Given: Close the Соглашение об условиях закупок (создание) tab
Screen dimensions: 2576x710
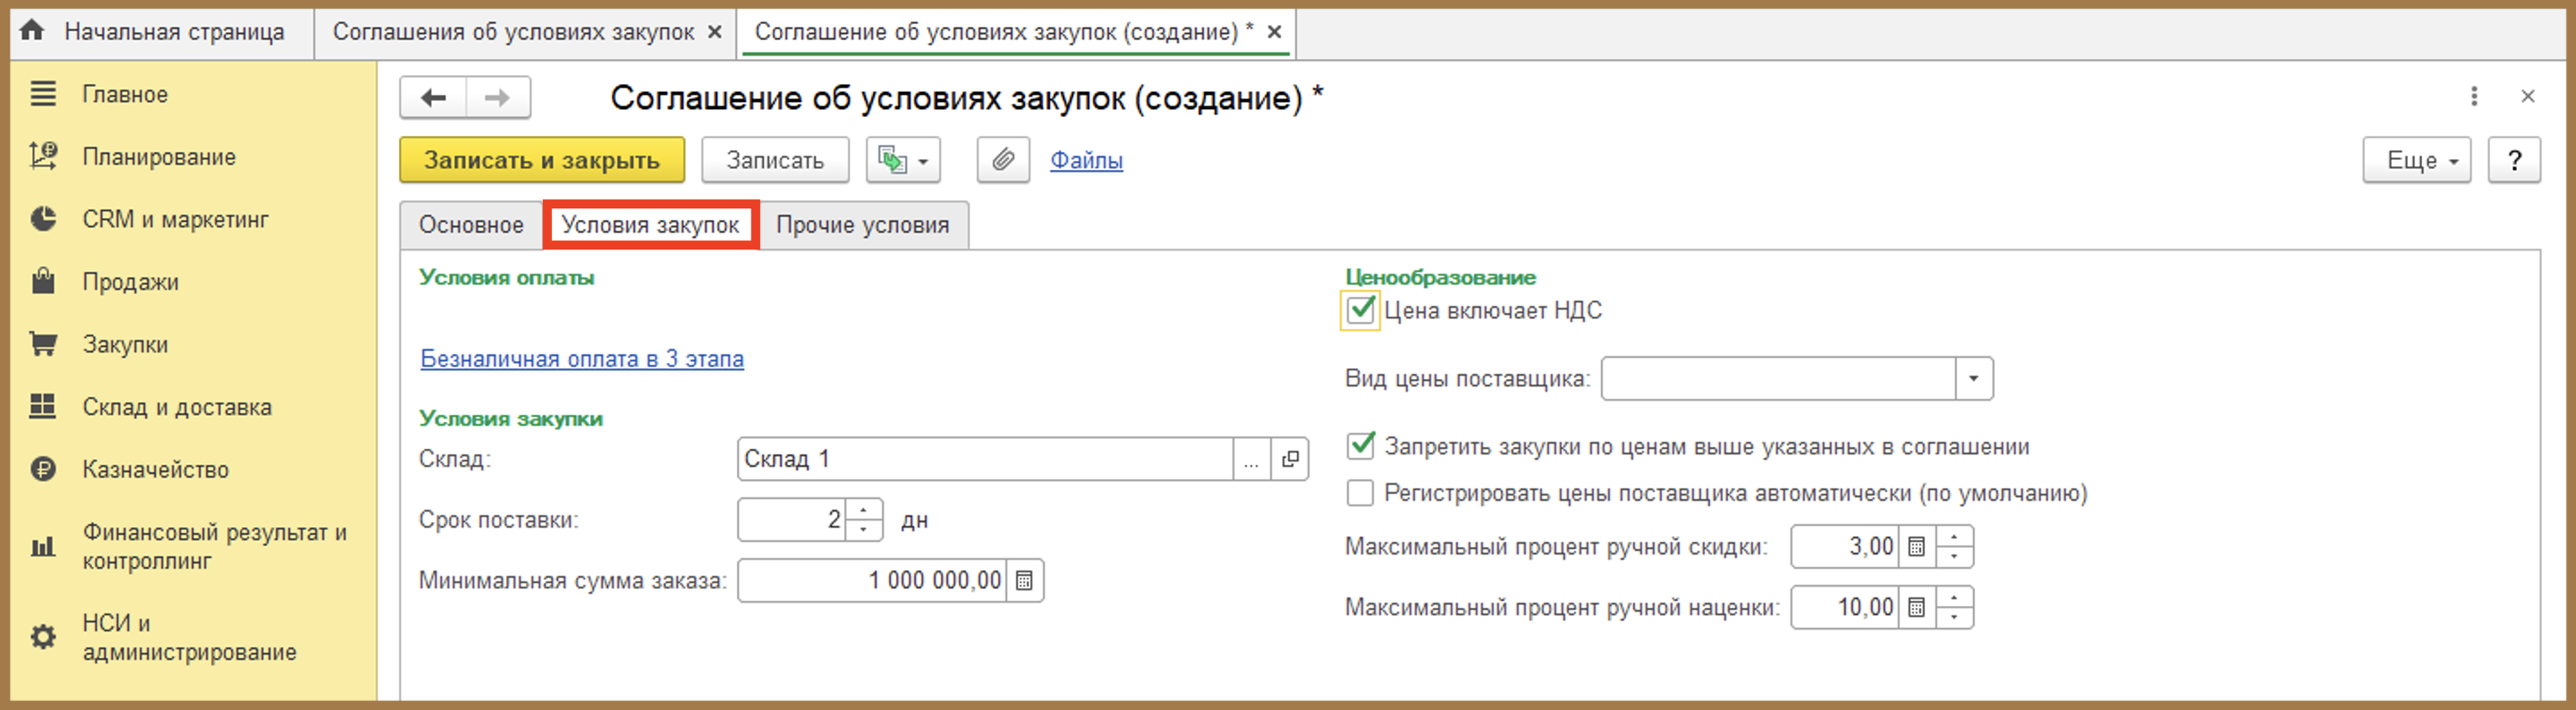Looking at the screenshot, I should 1275,32.
